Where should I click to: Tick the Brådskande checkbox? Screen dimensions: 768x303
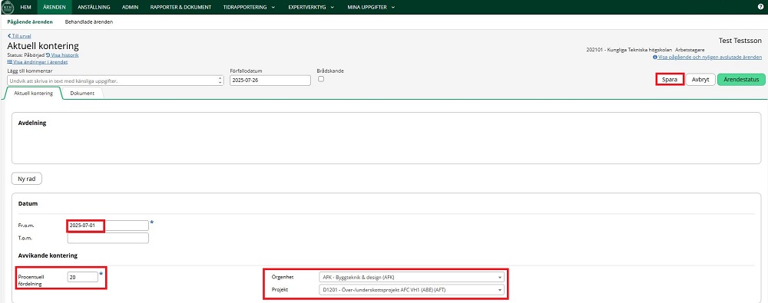321,79
